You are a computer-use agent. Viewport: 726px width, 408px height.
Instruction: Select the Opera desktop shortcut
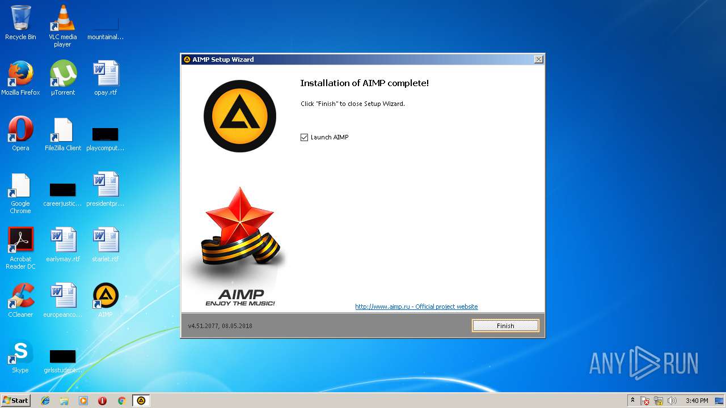[20, 134]
